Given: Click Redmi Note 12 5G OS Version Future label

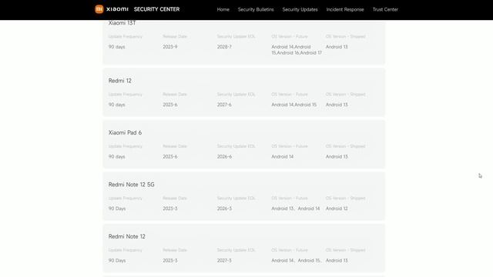Looking at the screenshot, I should [x=290, y=199].
